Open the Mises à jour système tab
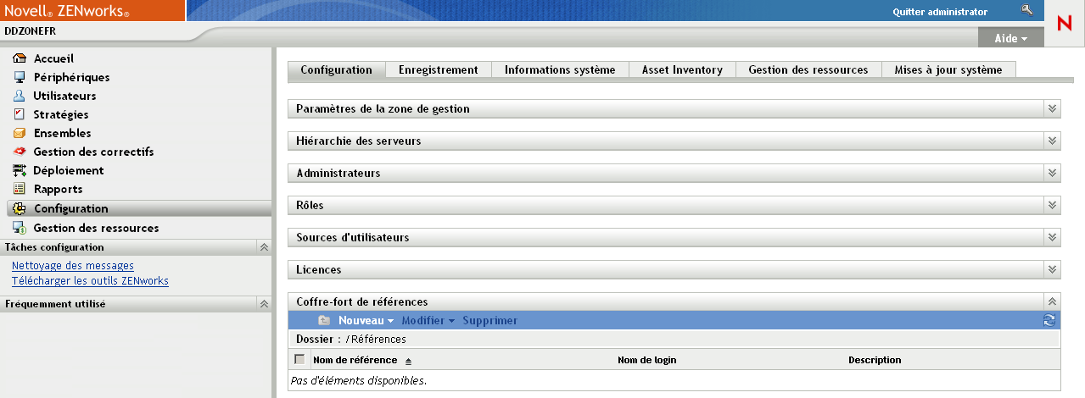Viewport: 1085px width, 398px height. [948, 70]
